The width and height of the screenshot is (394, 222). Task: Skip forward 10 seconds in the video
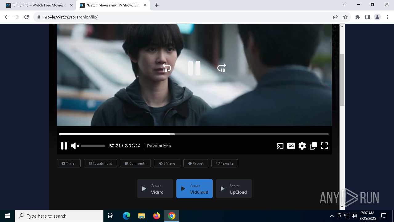point(222,68)
